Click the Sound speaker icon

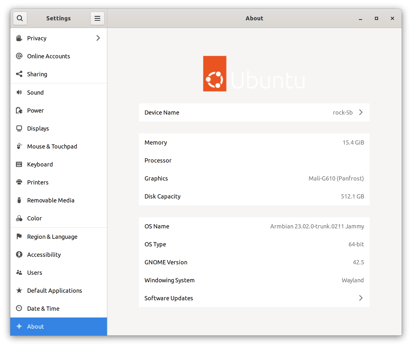(19, 92)
